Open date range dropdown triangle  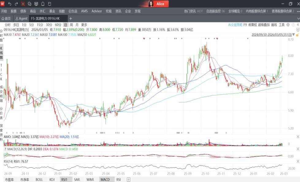pyautogui.click(x=294, y=35)
